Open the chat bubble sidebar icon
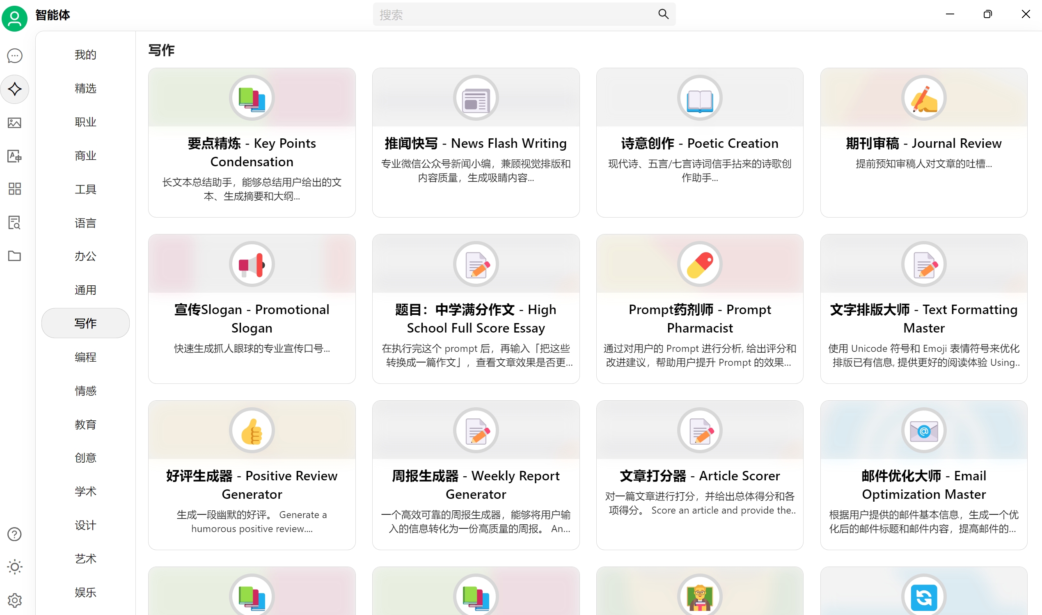 point(14,55)
